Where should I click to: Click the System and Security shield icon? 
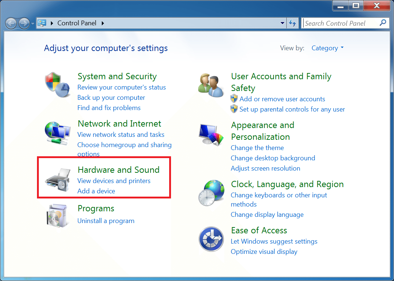click(57, 85)
